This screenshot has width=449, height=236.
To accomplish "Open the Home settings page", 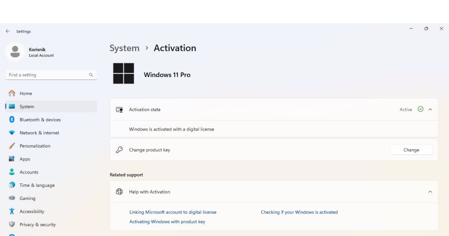I will pyautogui.click(x=26, y=93).
